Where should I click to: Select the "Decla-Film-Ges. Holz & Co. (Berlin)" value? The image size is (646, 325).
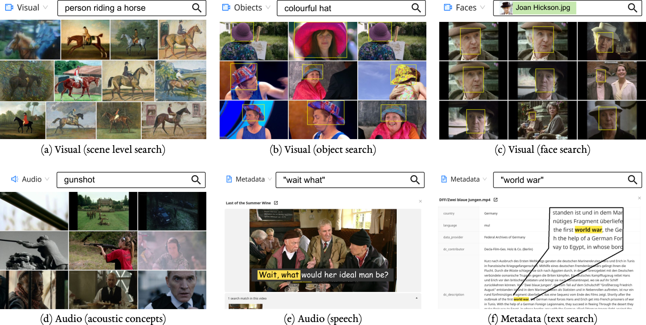tap(508, 249)
